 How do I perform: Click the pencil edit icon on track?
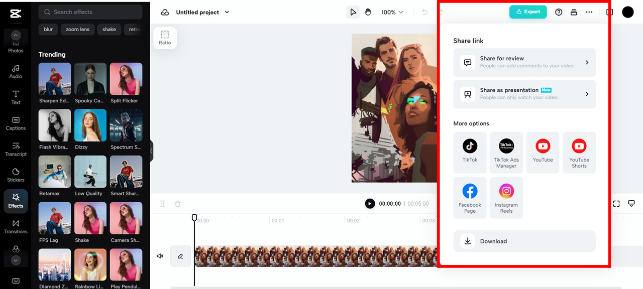click(180, 256)
